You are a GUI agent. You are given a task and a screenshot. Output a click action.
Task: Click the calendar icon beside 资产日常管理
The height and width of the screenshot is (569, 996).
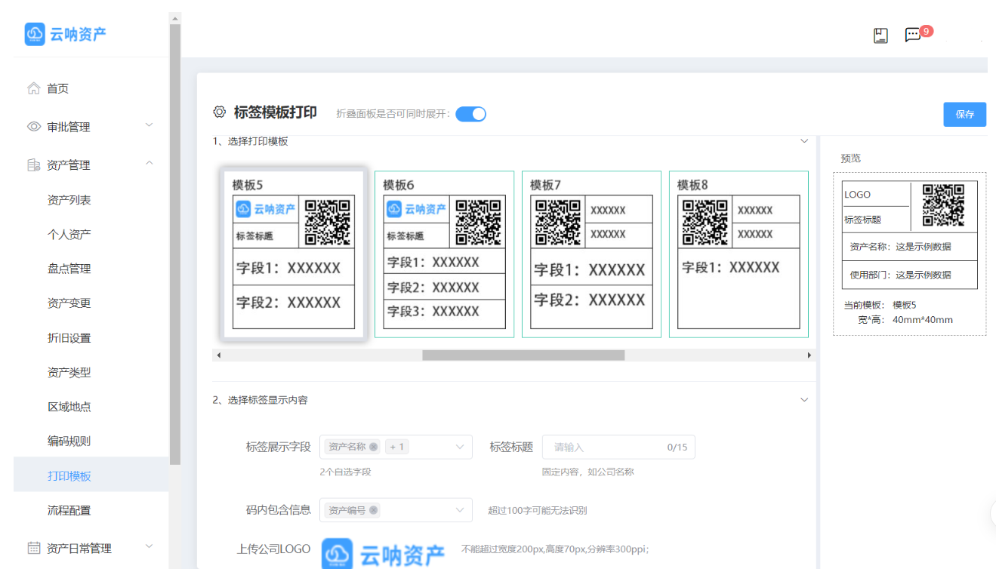32,547
